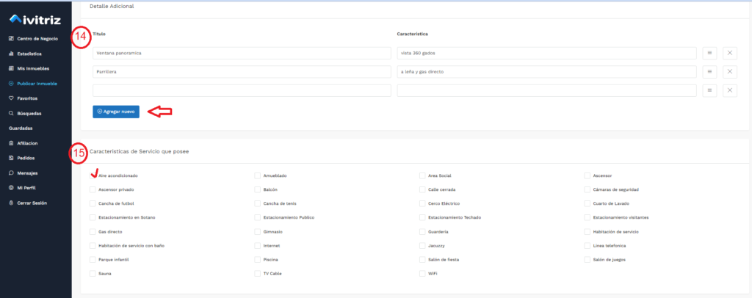Click reorder handle icon on Ventana panoramica row
Image resolution: width=752 pixels, height=298 pixels.
coord(709,53)
